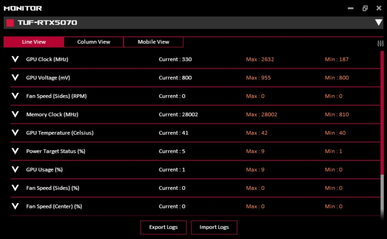387x239 pixels.
Task: Expand the GPU Voltage (mV) row
Action: [x=15, y=78]
